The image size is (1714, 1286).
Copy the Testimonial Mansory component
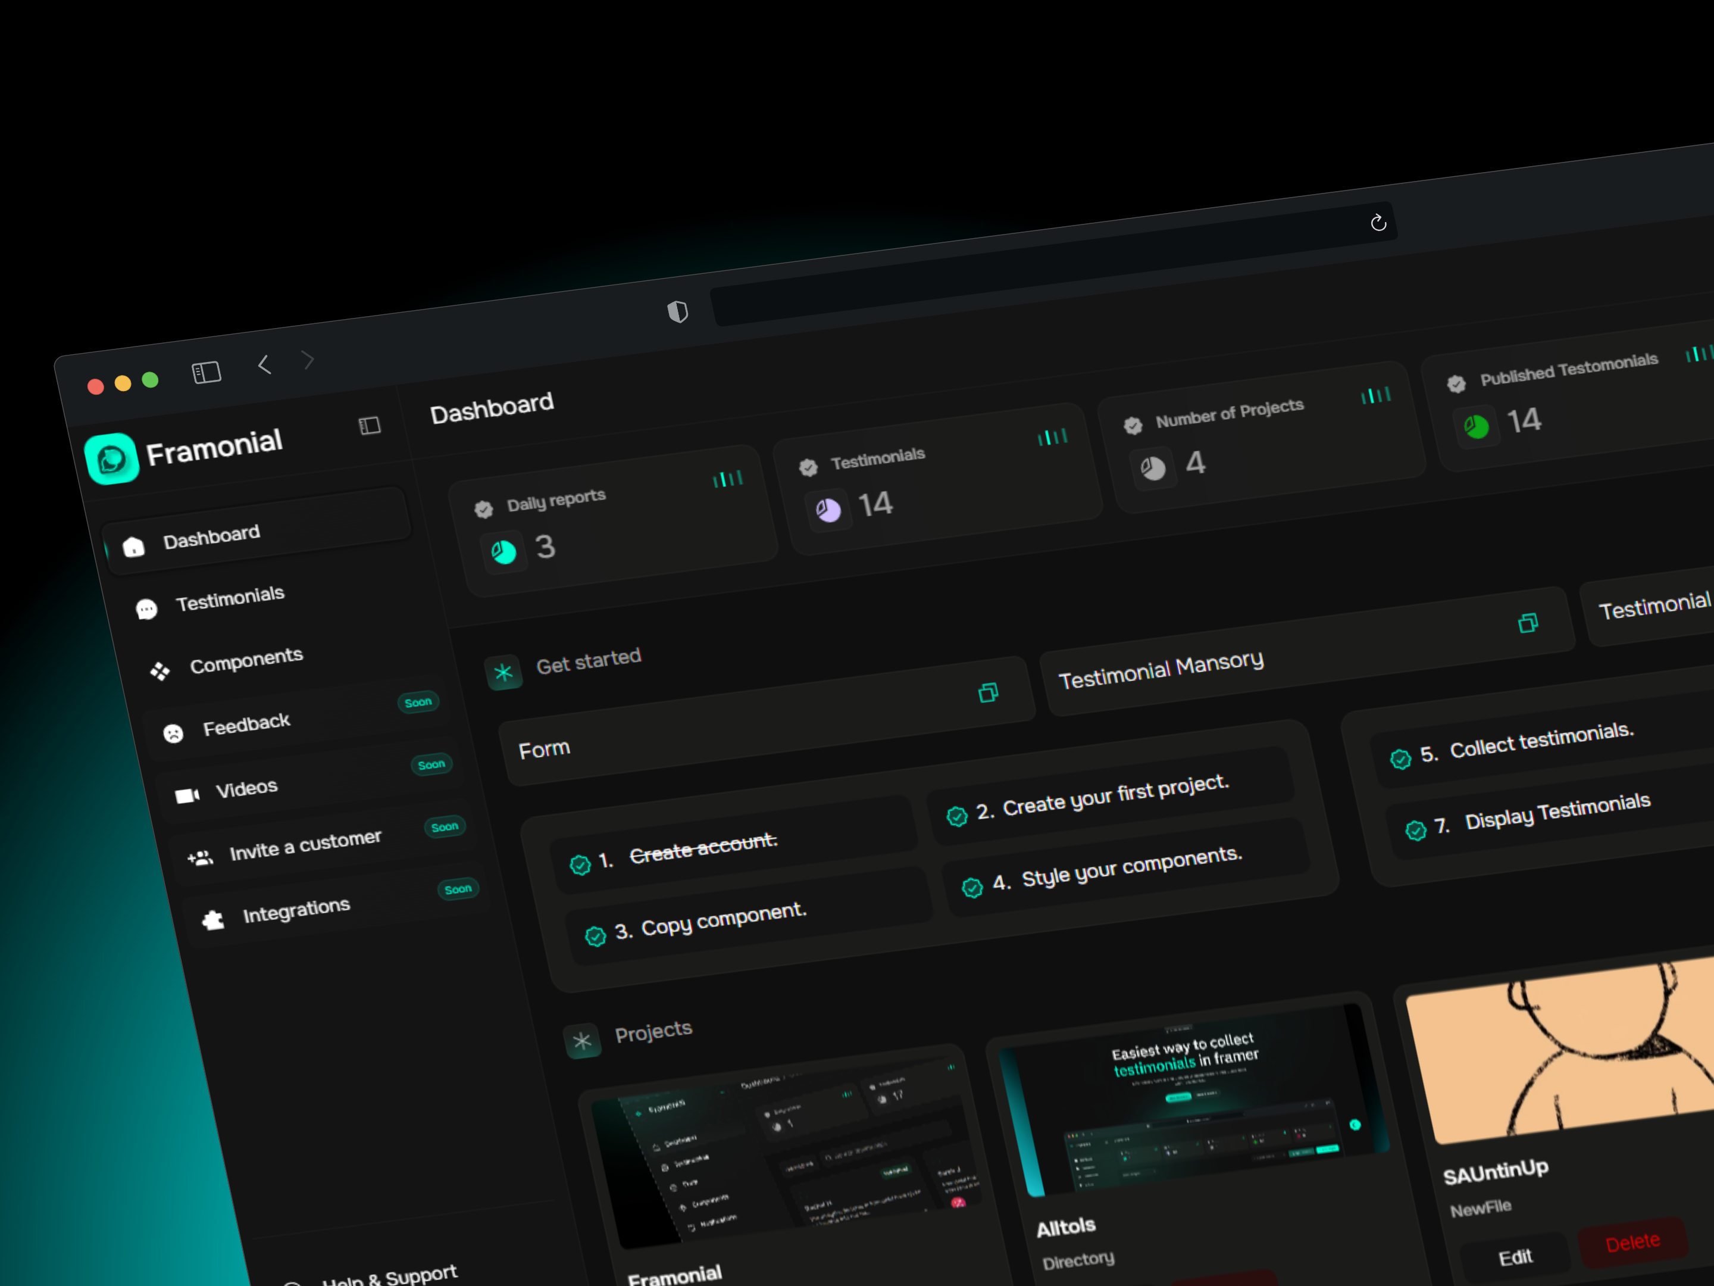click(x=1528, y=622)
